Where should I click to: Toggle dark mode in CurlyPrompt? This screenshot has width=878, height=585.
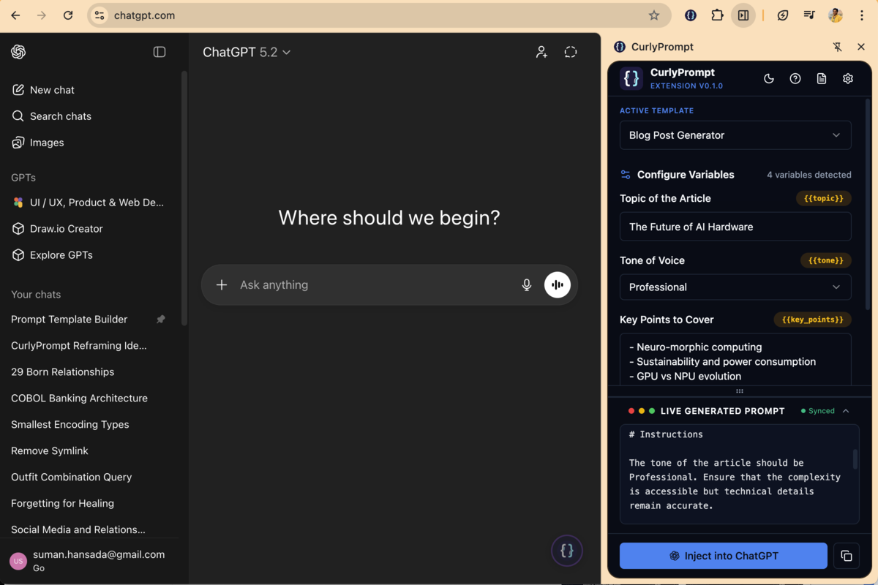[x=768, y=78]
